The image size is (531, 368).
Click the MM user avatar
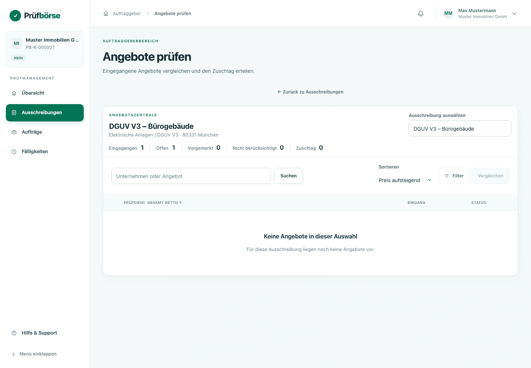point(448,14)
